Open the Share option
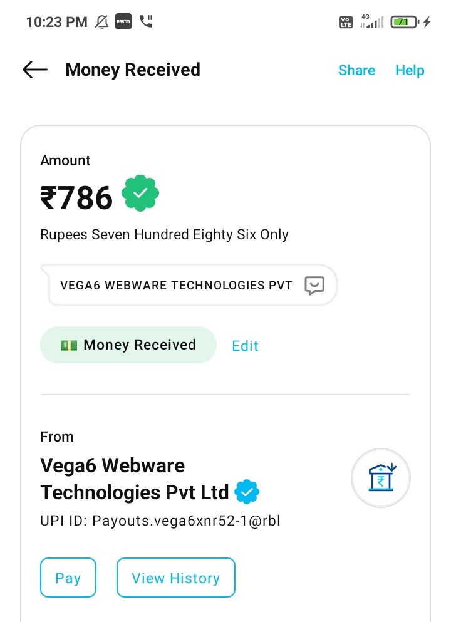The height and width of the screenshot is (622, 451). click(356, 70)
